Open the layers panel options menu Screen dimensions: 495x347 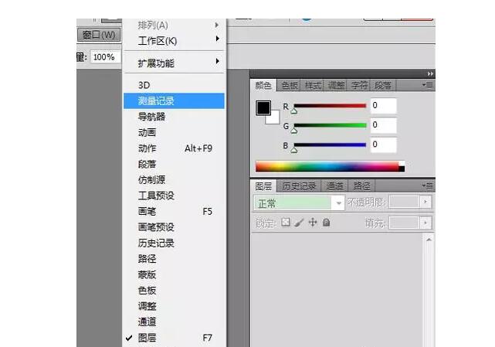pyautogui.click(x=428, y=185)
